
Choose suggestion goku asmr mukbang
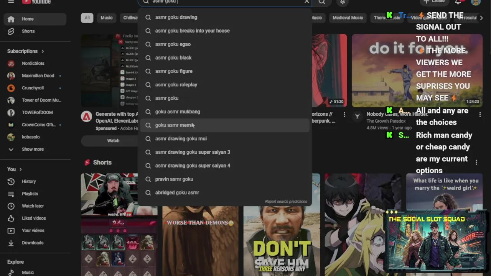click(x=225, y=112)
